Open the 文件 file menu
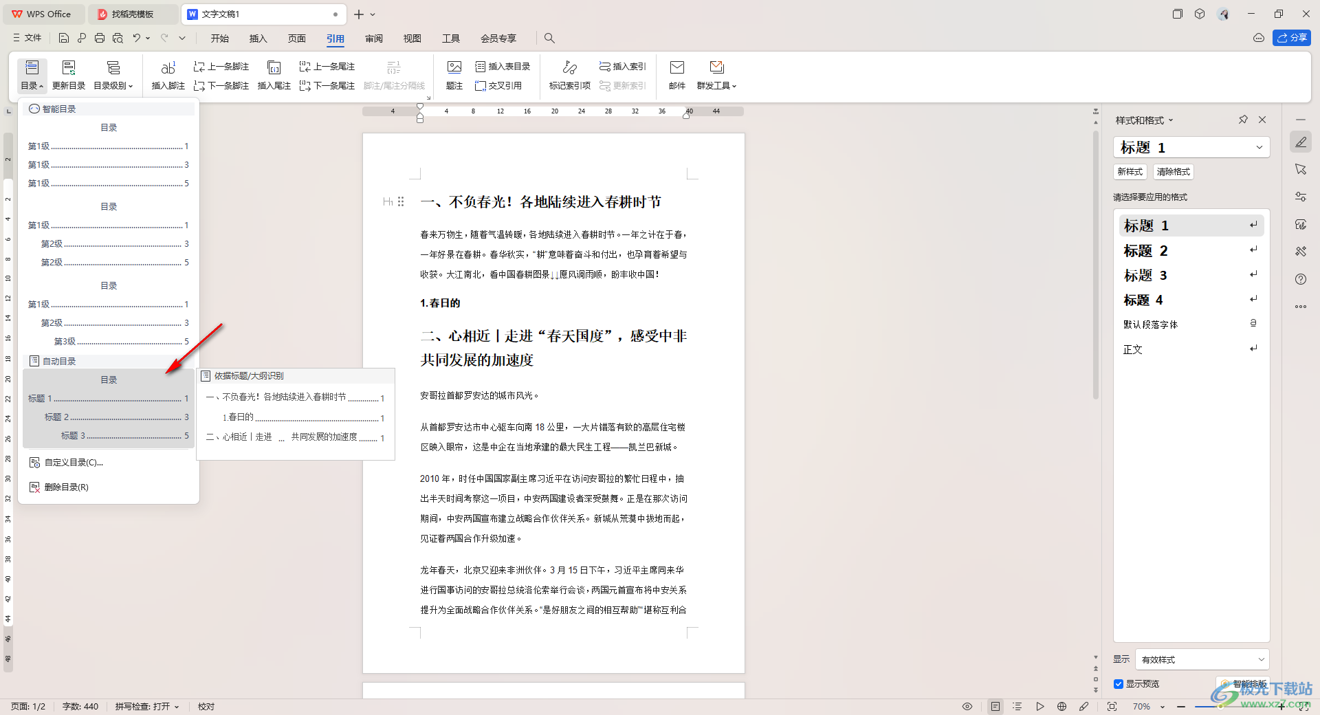Viewport: 1320px width, 715px height. pyautogui.click(x=27, y=38)
